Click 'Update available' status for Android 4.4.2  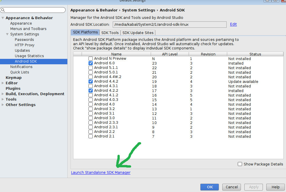tap(243, 82)
